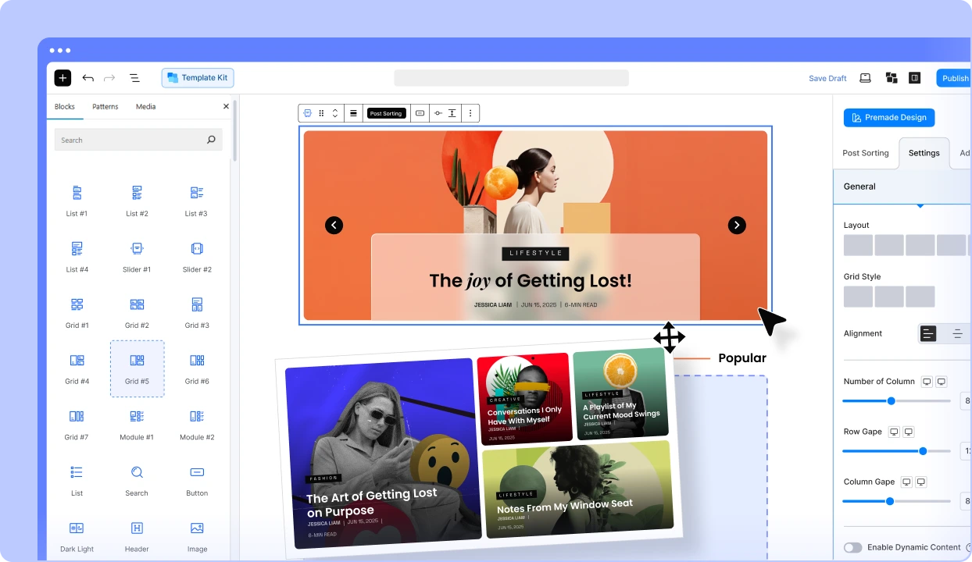Advance slider with next arrow
Viewport: 972px width, 562px height.
(x=737, y=226)
